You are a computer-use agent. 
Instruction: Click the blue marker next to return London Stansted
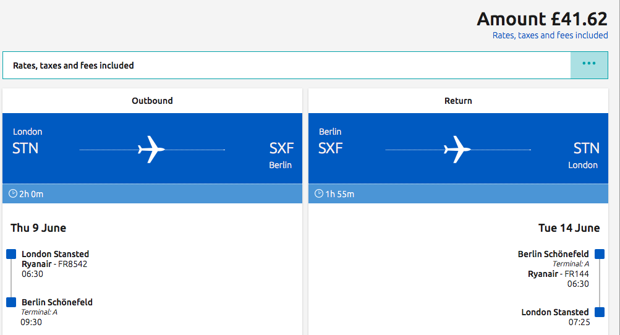[600, 312]
